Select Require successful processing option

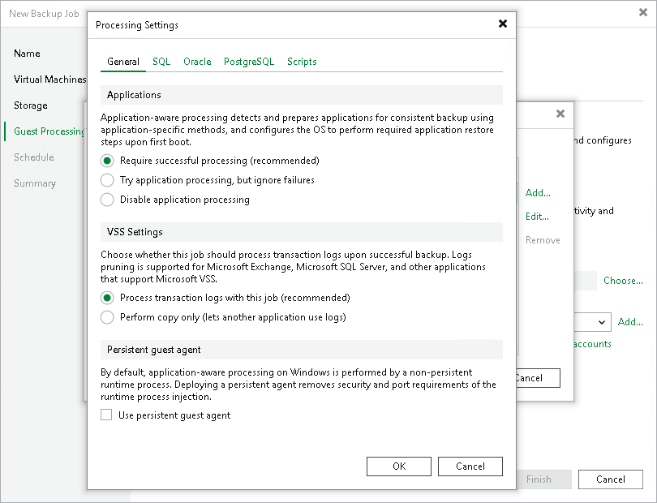107,161
